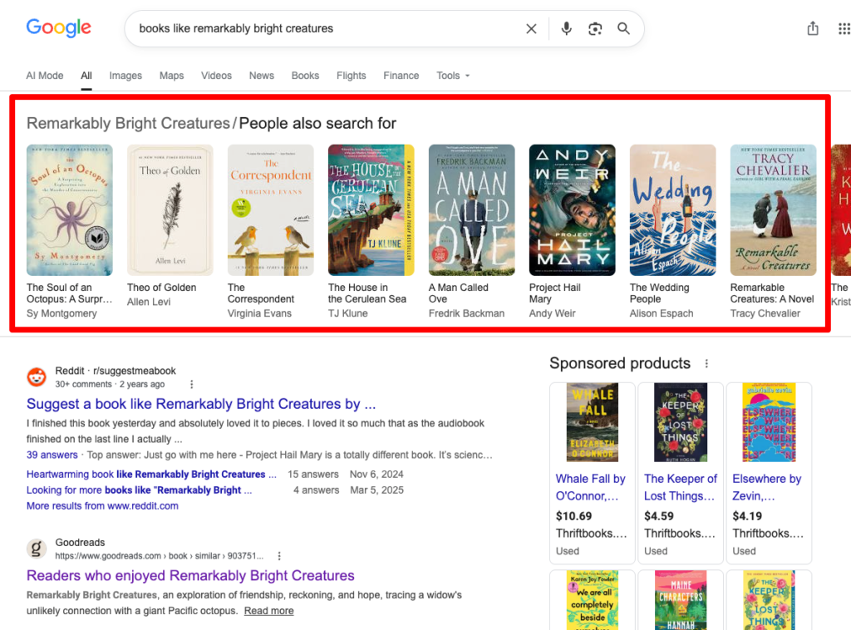The width and height of the screenshot is (851, 630).
Task: Open 'Elsewhere by Zevin' product link
Action: point(766,487)
